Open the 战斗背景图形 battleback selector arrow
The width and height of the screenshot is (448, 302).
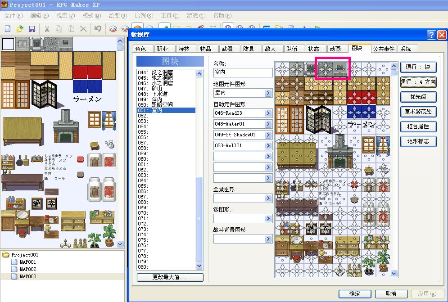coord(268,239)
